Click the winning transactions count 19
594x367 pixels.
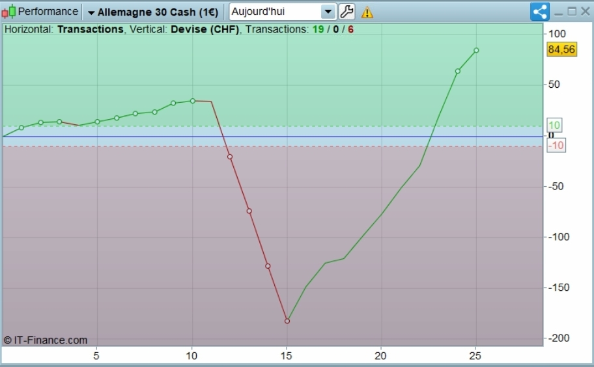[318, 29]
